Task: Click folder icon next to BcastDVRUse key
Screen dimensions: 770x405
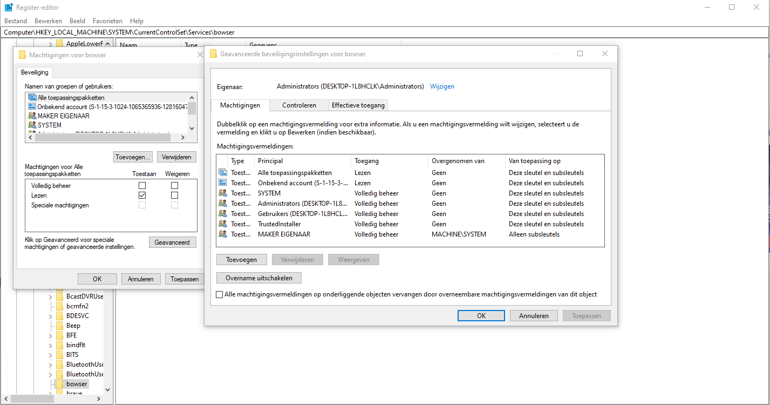Action: pyautogui.click(x=60, y=296)
